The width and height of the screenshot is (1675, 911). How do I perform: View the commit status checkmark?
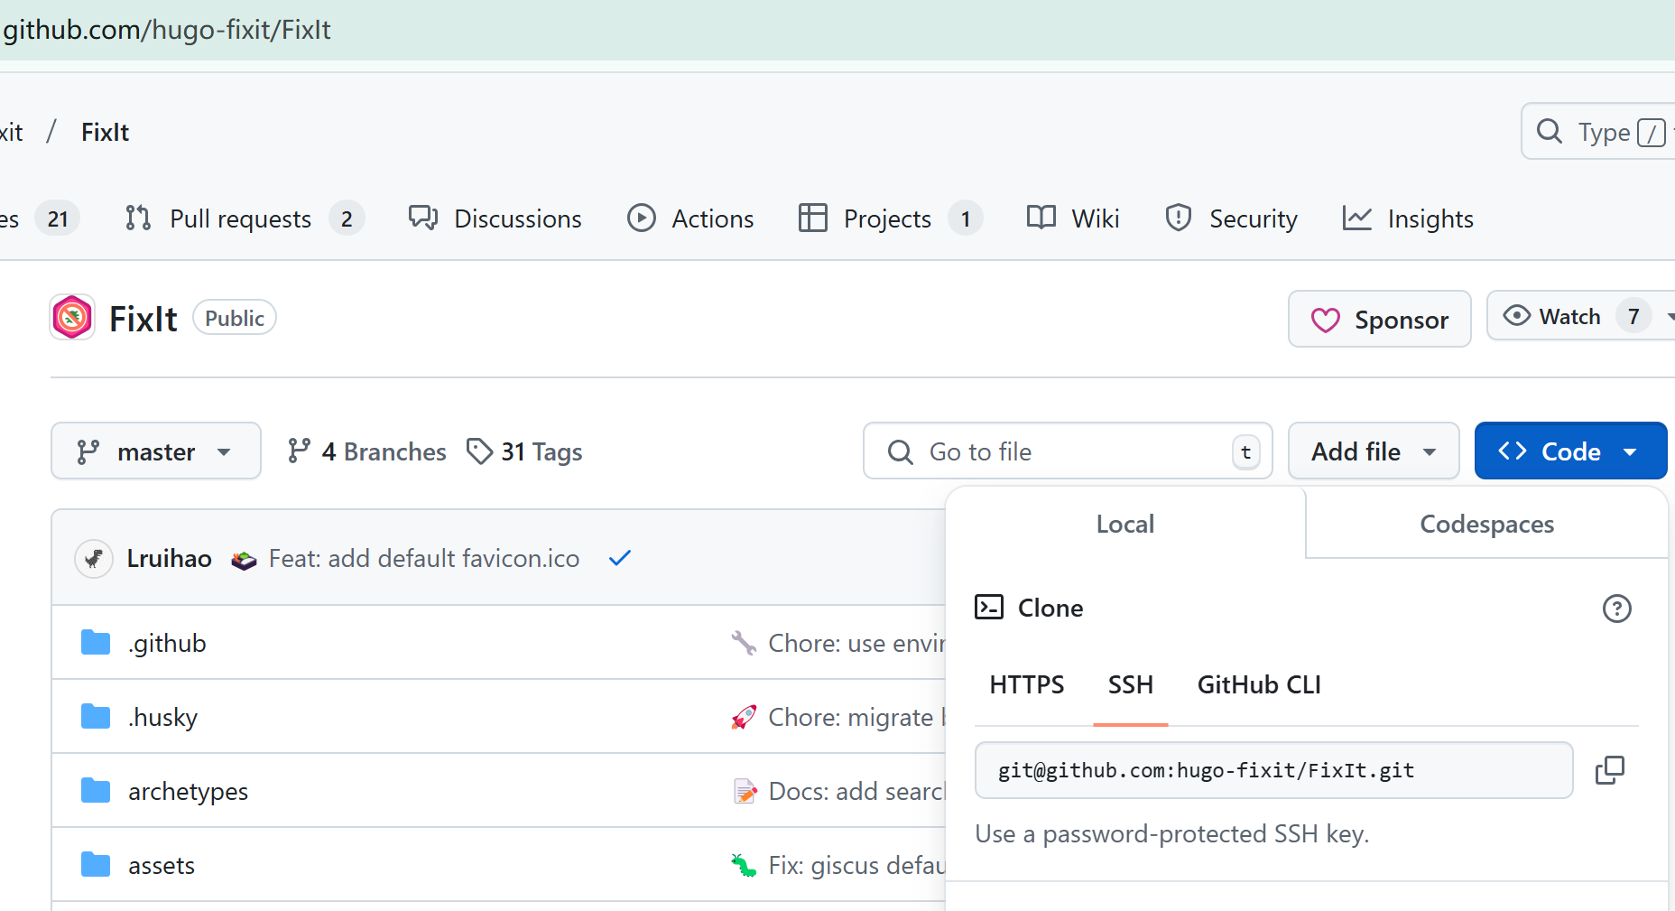point(620,558)
